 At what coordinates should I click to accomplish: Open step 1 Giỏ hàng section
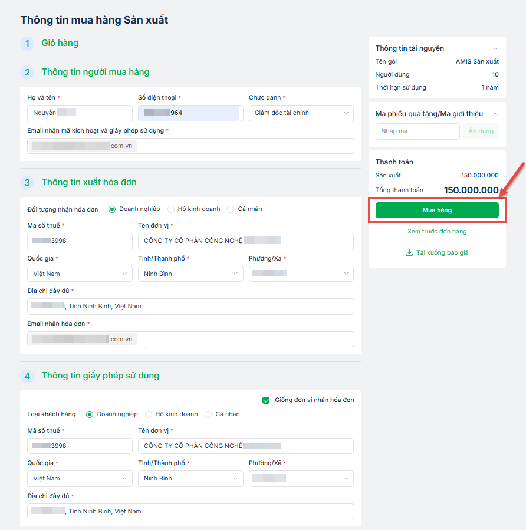(x=60, y=43)
